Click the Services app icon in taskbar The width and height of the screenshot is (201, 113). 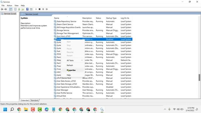coord(102,110)
